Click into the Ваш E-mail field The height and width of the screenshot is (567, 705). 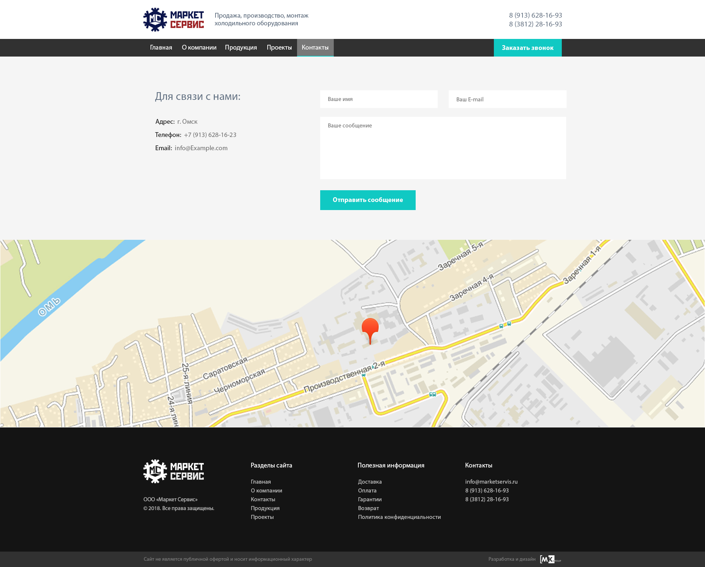507,99
